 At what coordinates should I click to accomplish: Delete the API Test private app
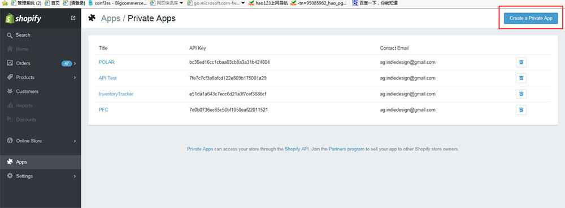coord(521,78)
